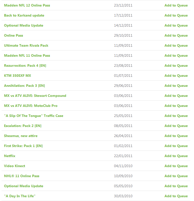This screenshot has height=201, width=194.
Task: Add MotoClub Pro to queue
Action: pyautogui.click(x=176, y=106)
